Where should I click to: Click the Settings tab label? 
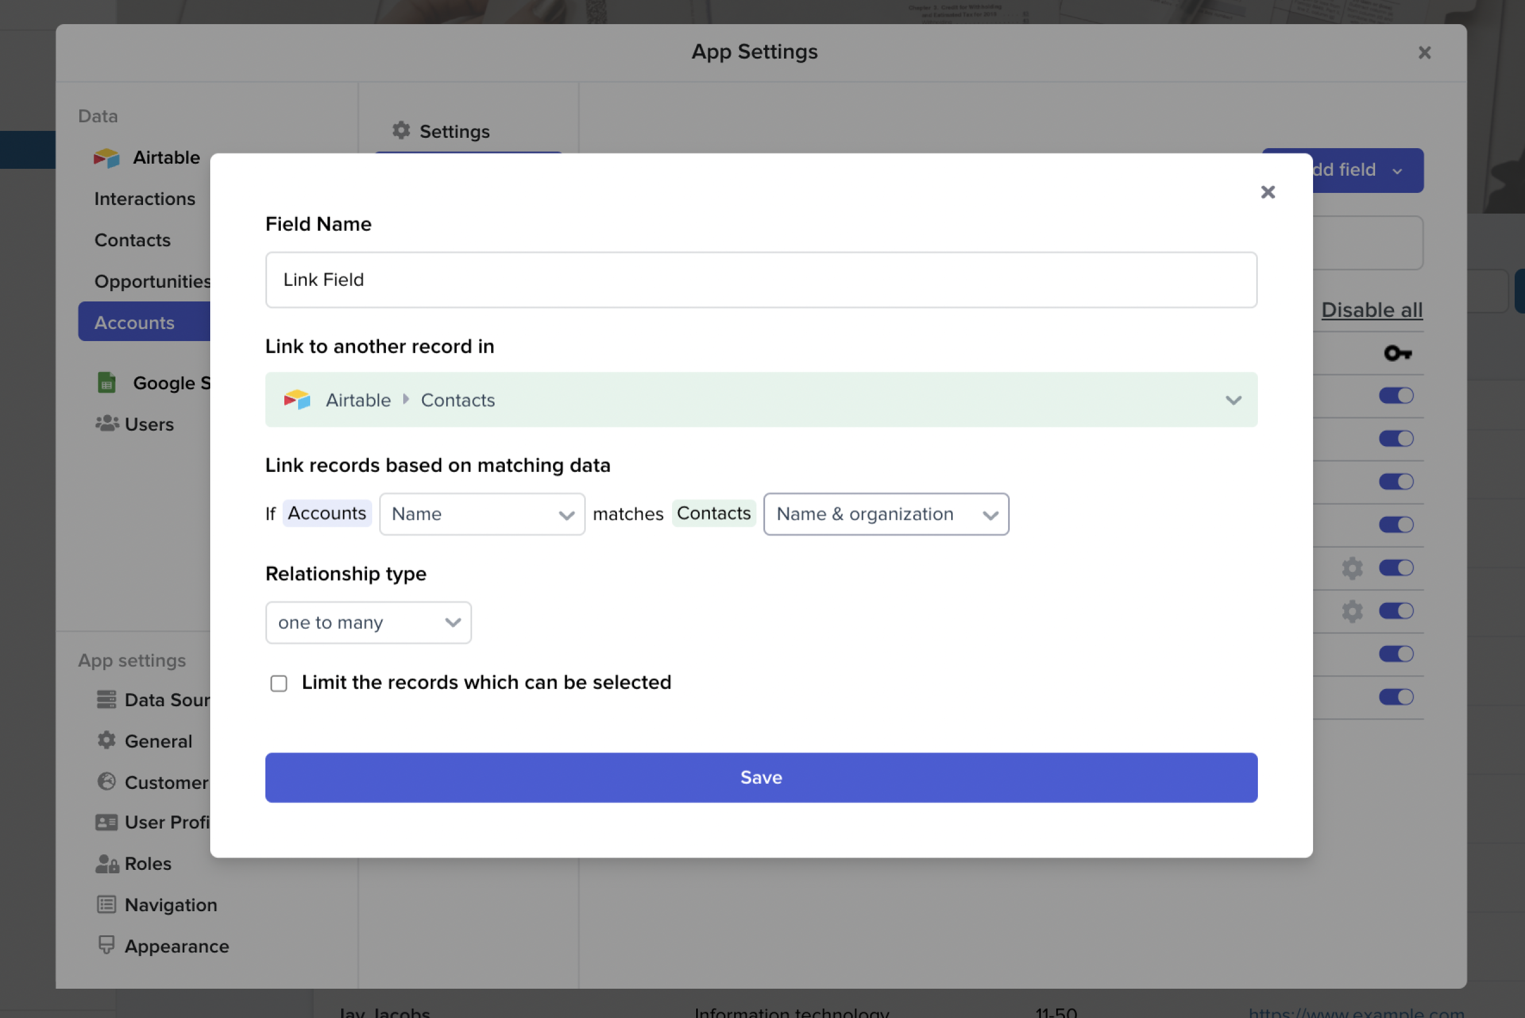coord(454,132)
